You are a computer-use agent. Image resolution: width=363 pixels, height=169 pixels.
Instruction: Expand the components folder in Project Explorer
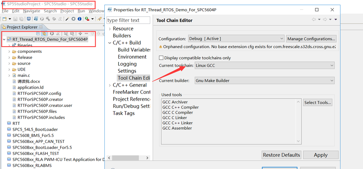[9, 52]
